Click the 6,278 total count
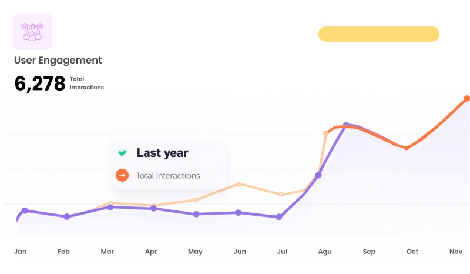This screenshot has height=274, width=470. point(40,83)
